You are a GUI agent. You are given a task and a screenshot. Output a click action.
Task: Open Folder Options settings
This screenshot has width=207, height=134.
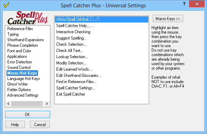coord(19,90)
